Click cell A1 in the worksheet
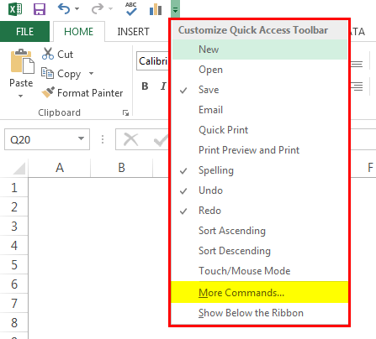Screen dimensions: 376x339 coord(60,187)
